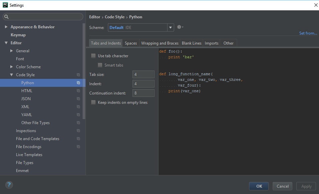Click the icon beside HTML in Code Style
Viewport: 319px width, 194px height.
coord(78,91)
